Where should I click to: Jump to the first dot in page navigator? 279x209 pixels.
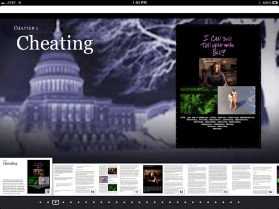click(x=40, y=203)
